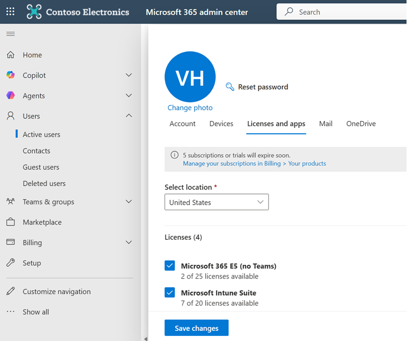Click the Setup wrench icon
The image size is (407, 341).
click(x=11, y=262)
